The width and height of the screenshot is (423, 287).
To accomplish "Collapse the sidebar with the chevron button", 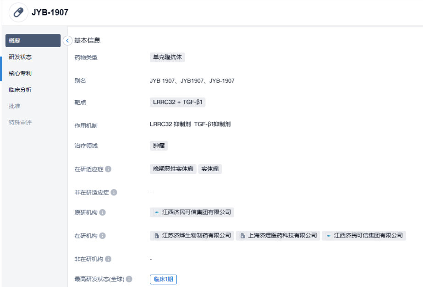I will pyautogui.click(x=67, y=40).
